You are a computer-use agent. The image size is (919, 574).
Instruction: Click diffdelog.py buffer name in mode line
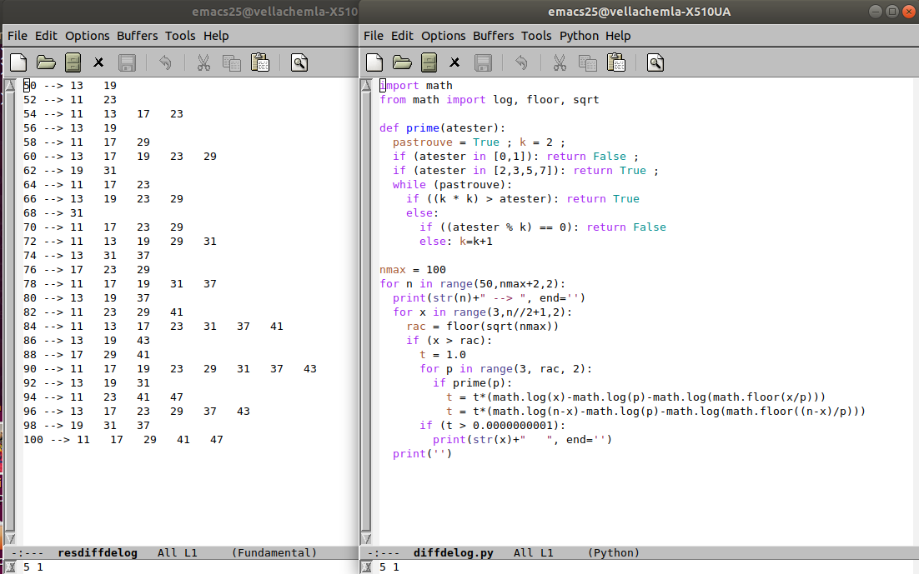453,553
